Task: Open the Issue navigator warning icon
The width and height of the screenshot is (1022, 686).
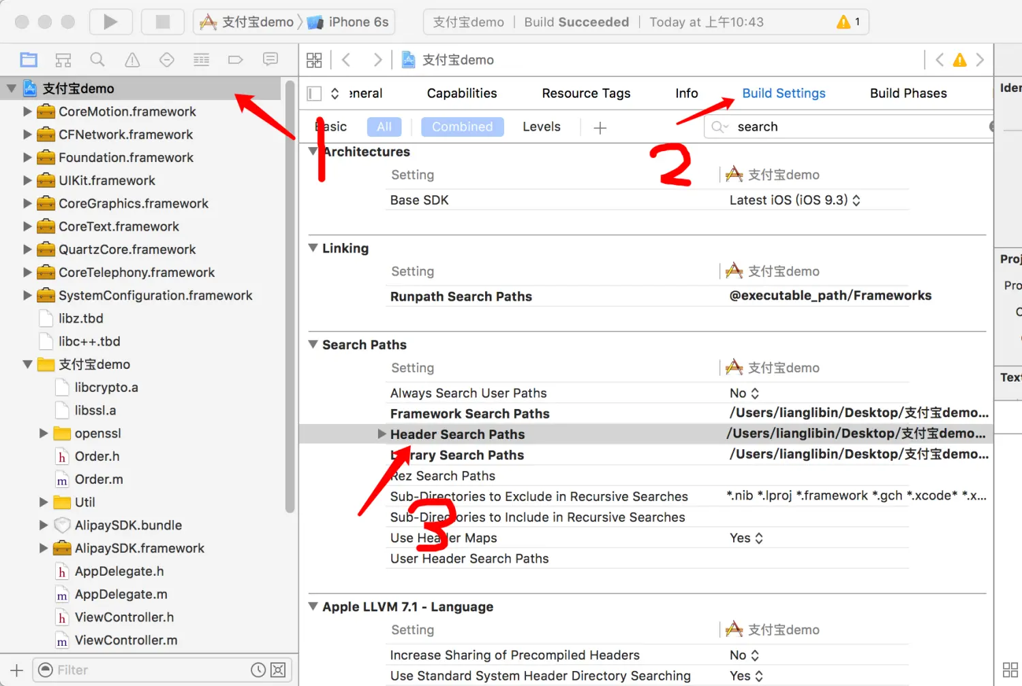Action: [132, 60]
